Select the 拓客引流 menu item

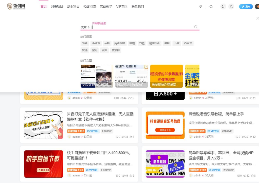tap(90, 6)
